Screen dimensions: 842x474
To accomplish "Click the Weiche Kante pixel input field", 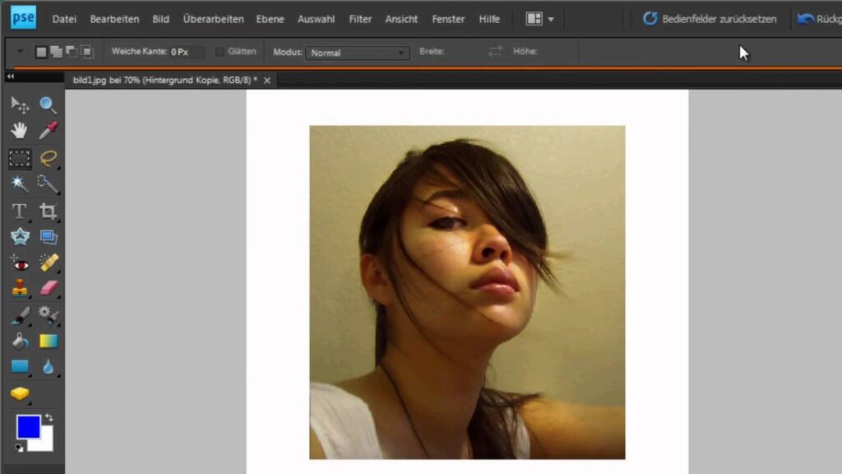I will click(187, 52).
